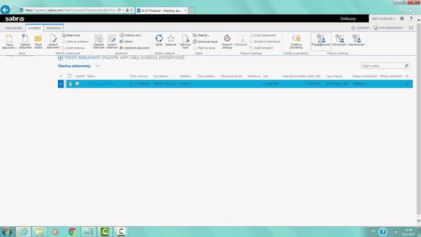Start the Připomínkování workflow

click(321, 41)
